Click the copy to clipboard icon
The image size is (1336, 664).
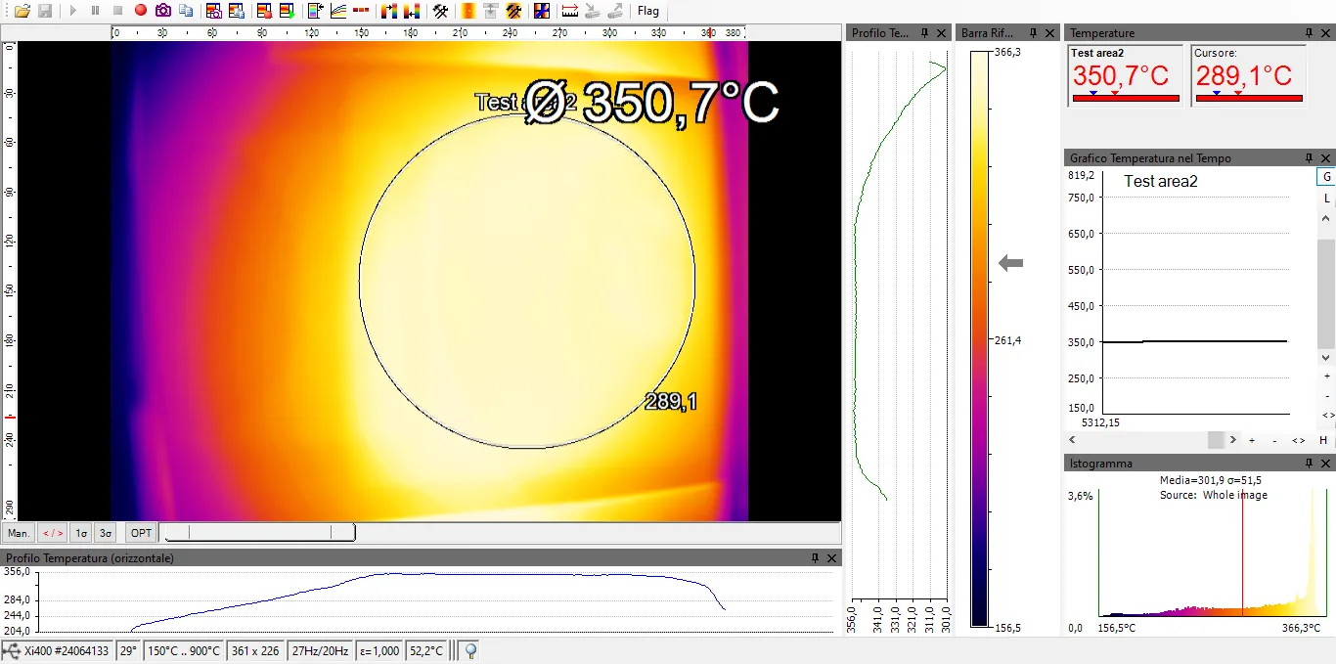click(x=186, y=11)
